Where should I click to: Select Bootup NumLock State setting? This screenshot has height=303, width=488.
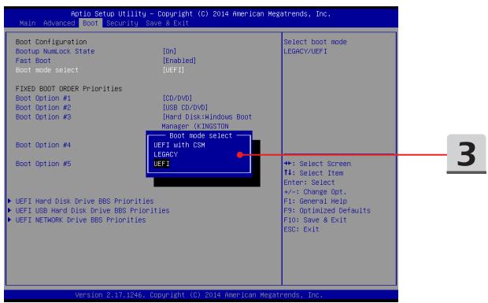[55, 51]
